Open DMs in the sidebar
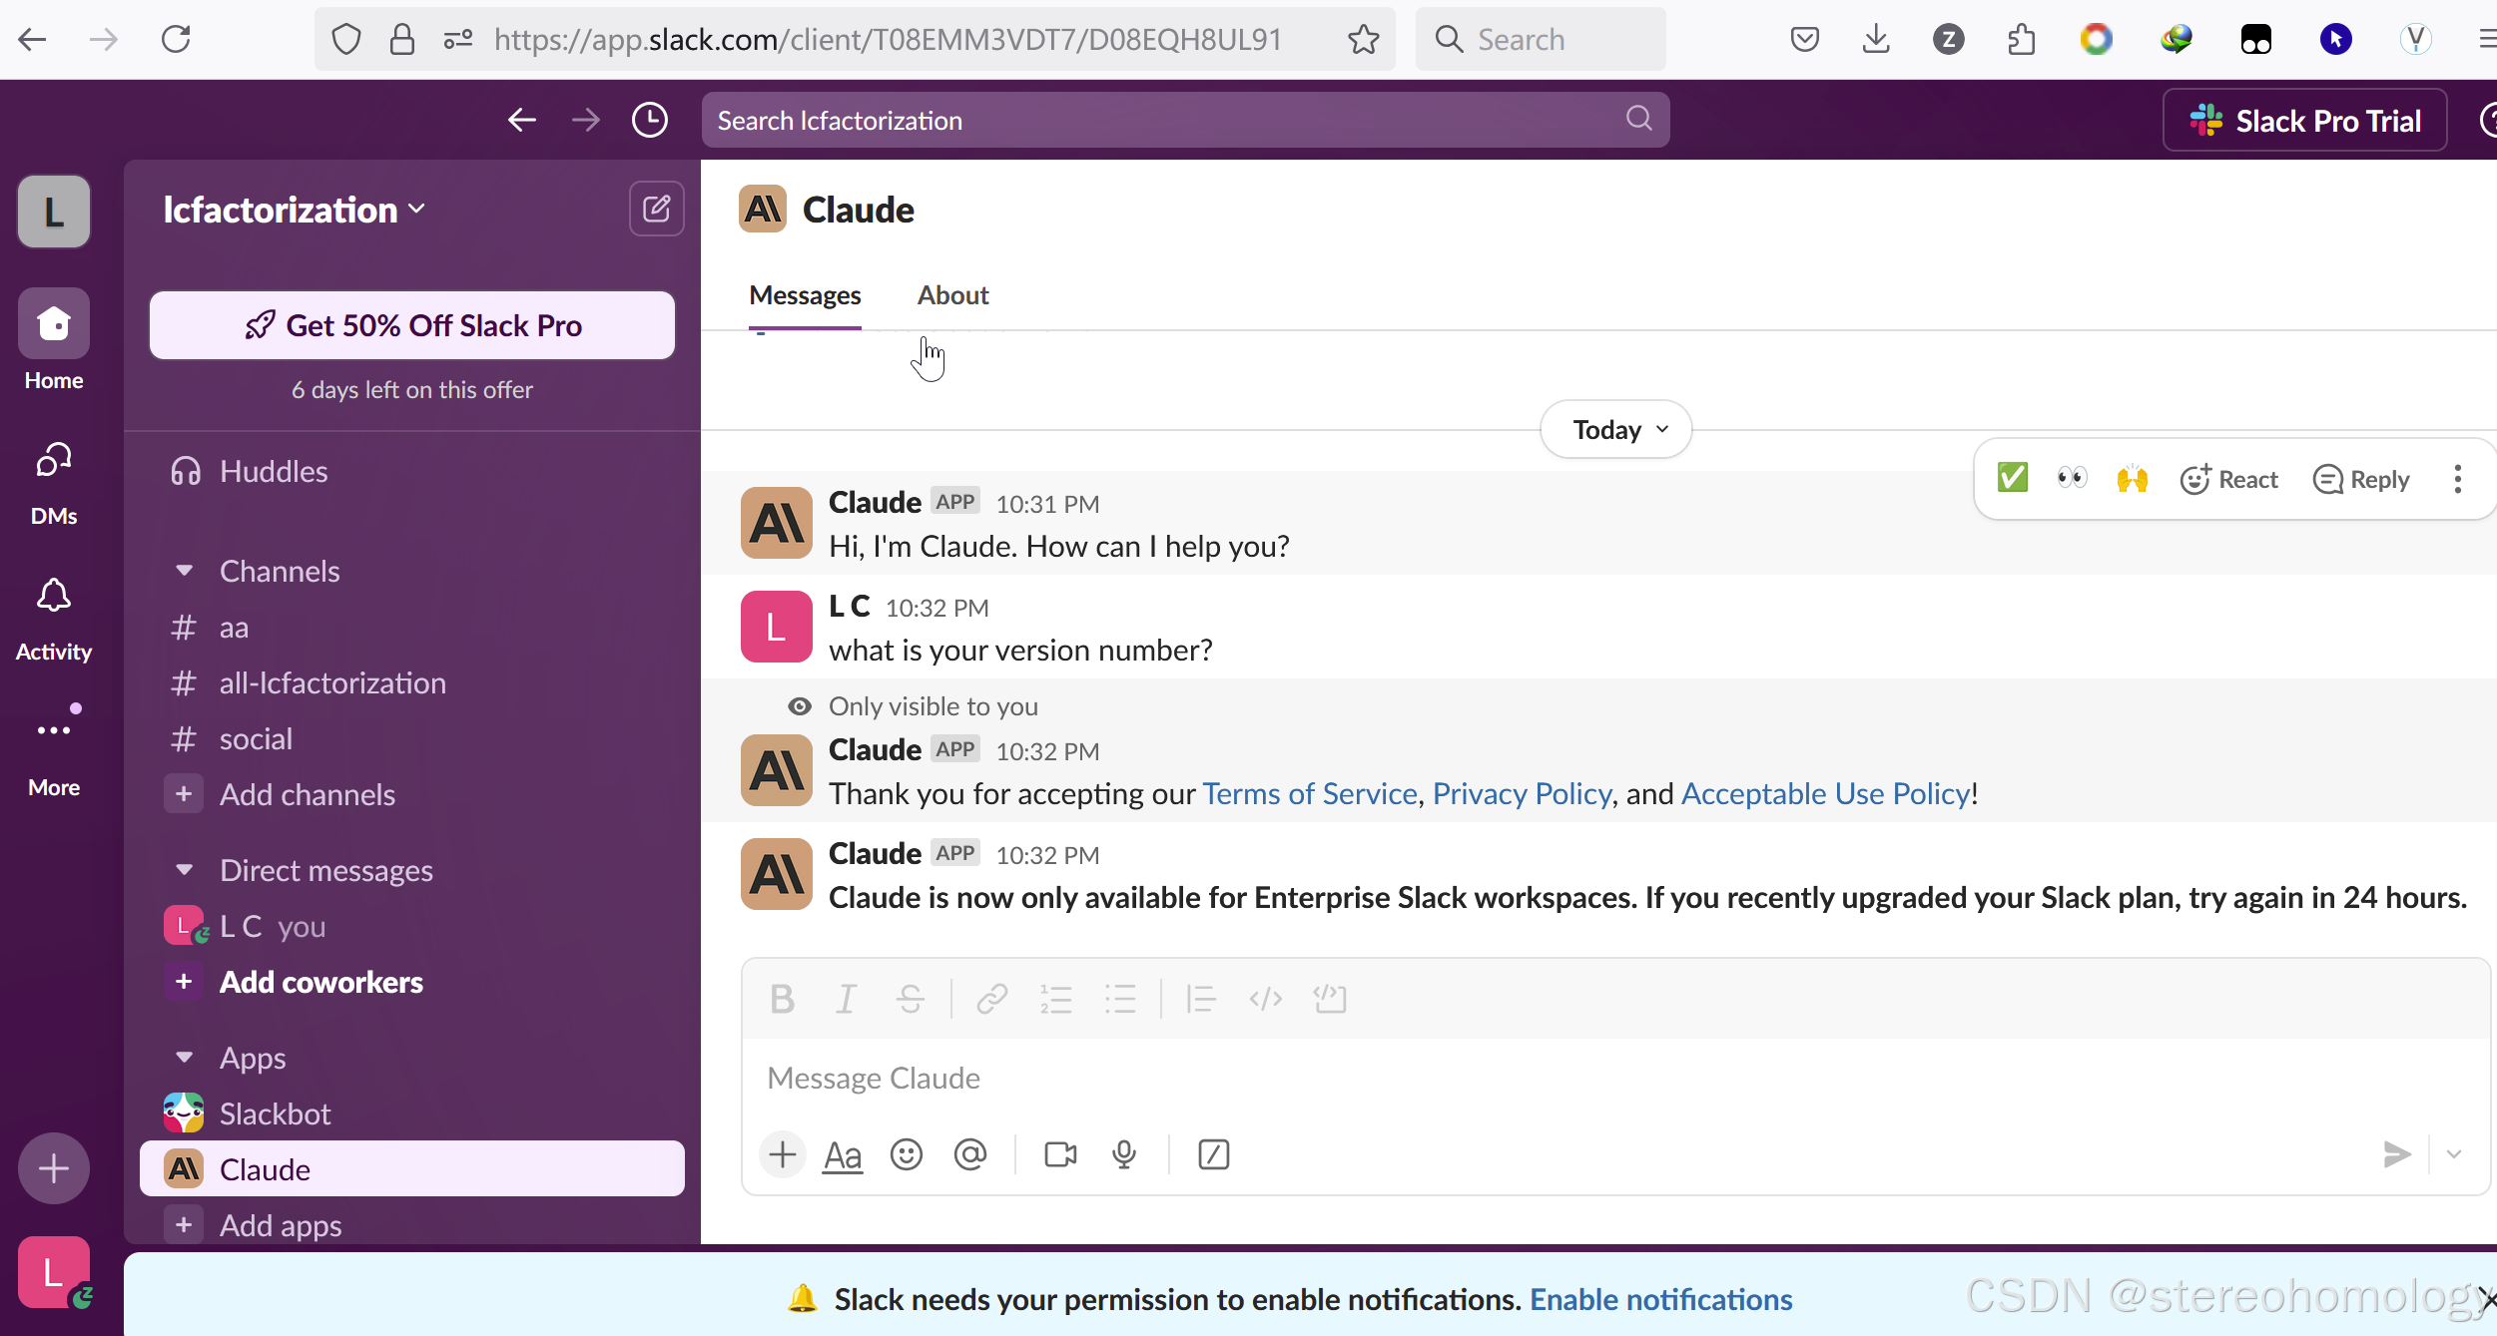This screenshot has width=2497, height=1336. coord(54,483)
